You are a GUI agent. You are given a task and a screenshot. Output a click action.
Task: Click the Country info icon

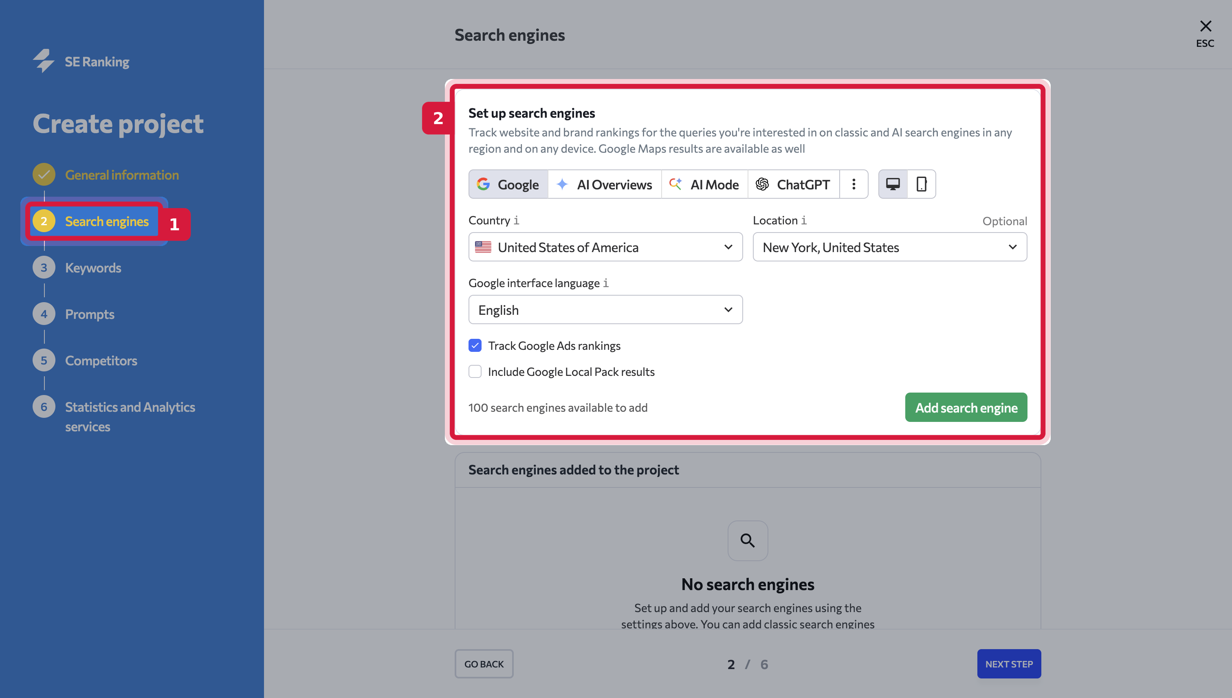(516, 220)
